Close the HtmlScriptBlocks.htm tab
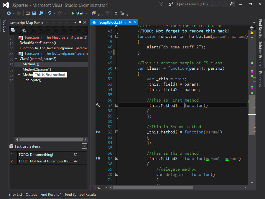The image size is (265, 199). (x=135, y=22)
